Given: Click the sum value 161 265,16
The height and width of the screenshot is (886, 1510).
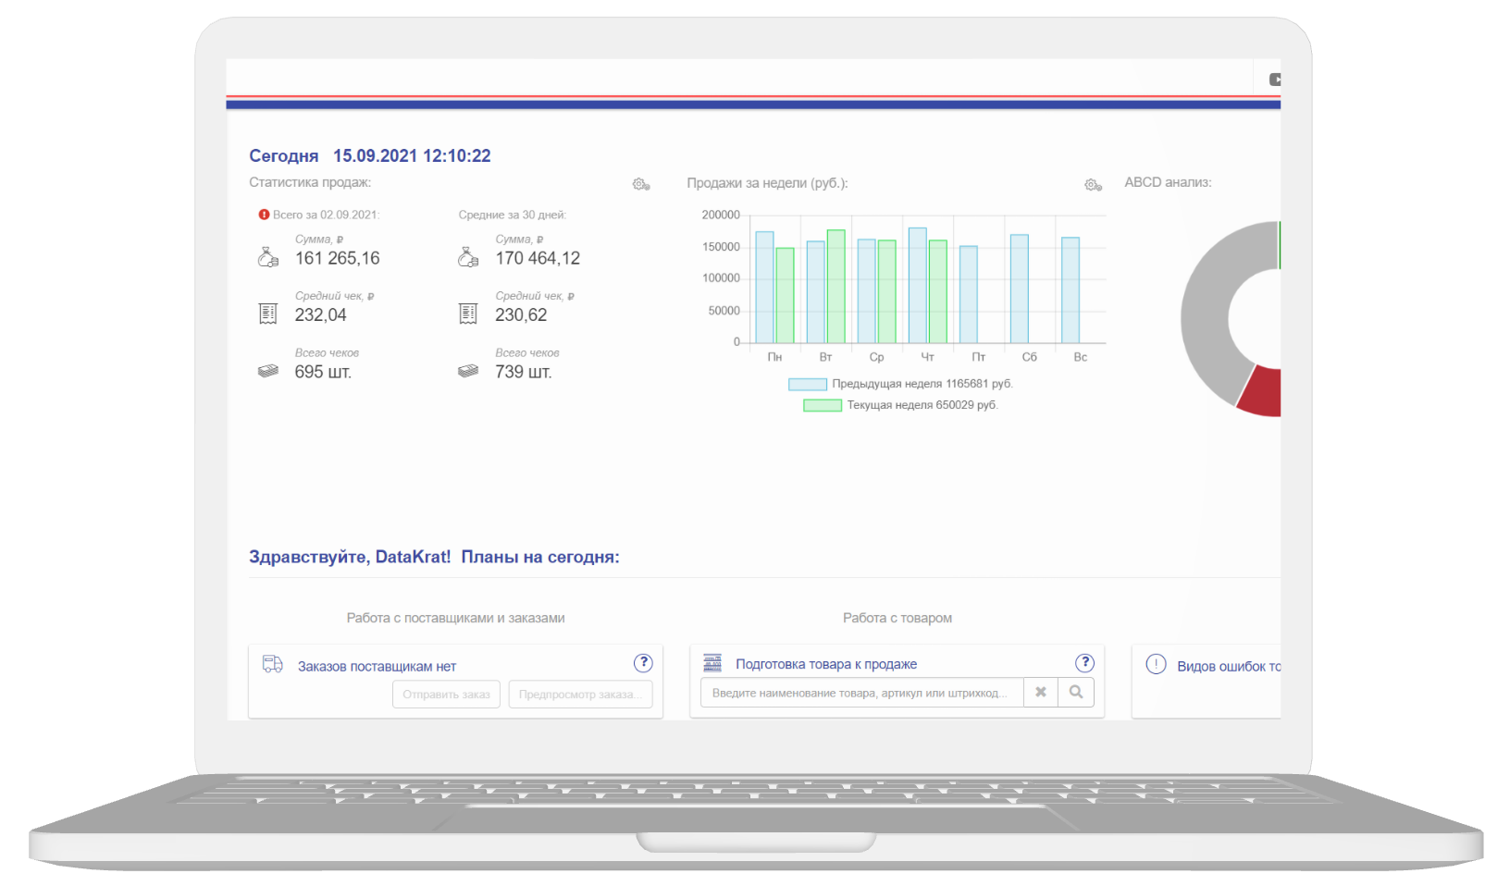Looking at the screenshot, I should (338, 258).
